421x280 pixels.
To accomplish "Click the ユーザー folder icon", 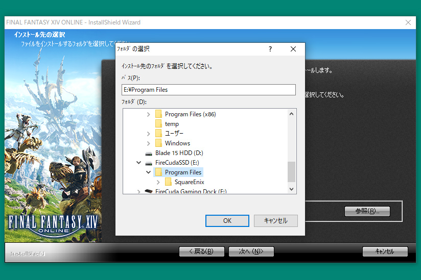I will click(159, 134).
